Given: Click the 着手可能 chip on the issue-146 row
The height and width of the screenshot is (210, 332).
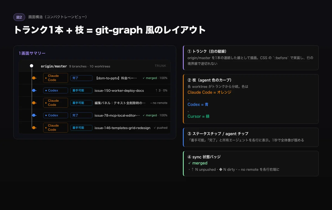Looking at the screenshot, I should (x=81, y=128).
